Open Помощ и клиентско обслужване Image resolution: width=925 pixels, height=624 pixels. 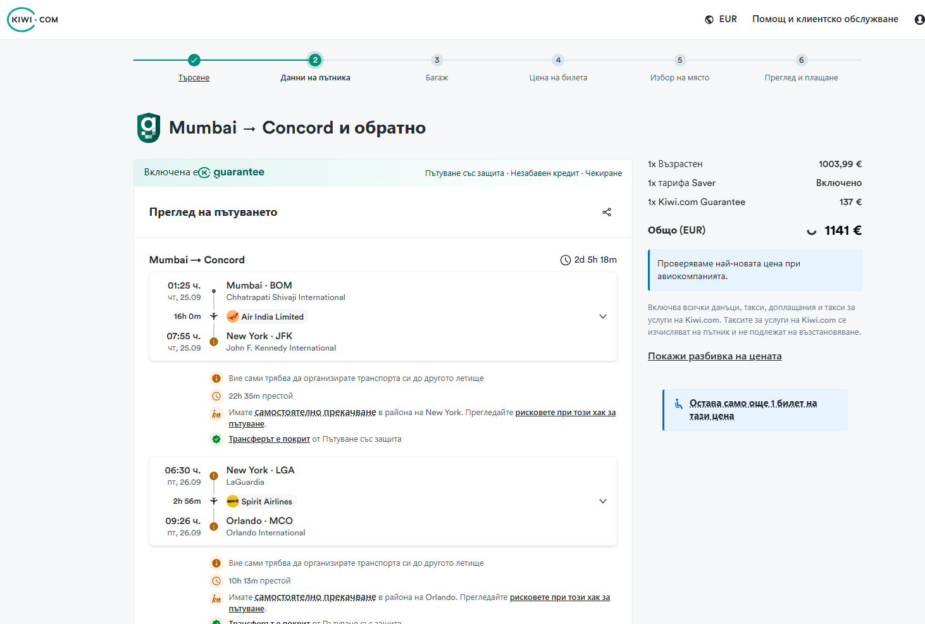(x=825, y=20)
